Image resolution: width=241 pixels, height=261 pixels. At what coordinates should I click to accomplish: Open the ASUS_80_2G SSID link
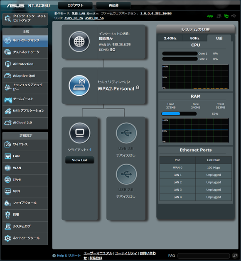(x=74, y=18)
